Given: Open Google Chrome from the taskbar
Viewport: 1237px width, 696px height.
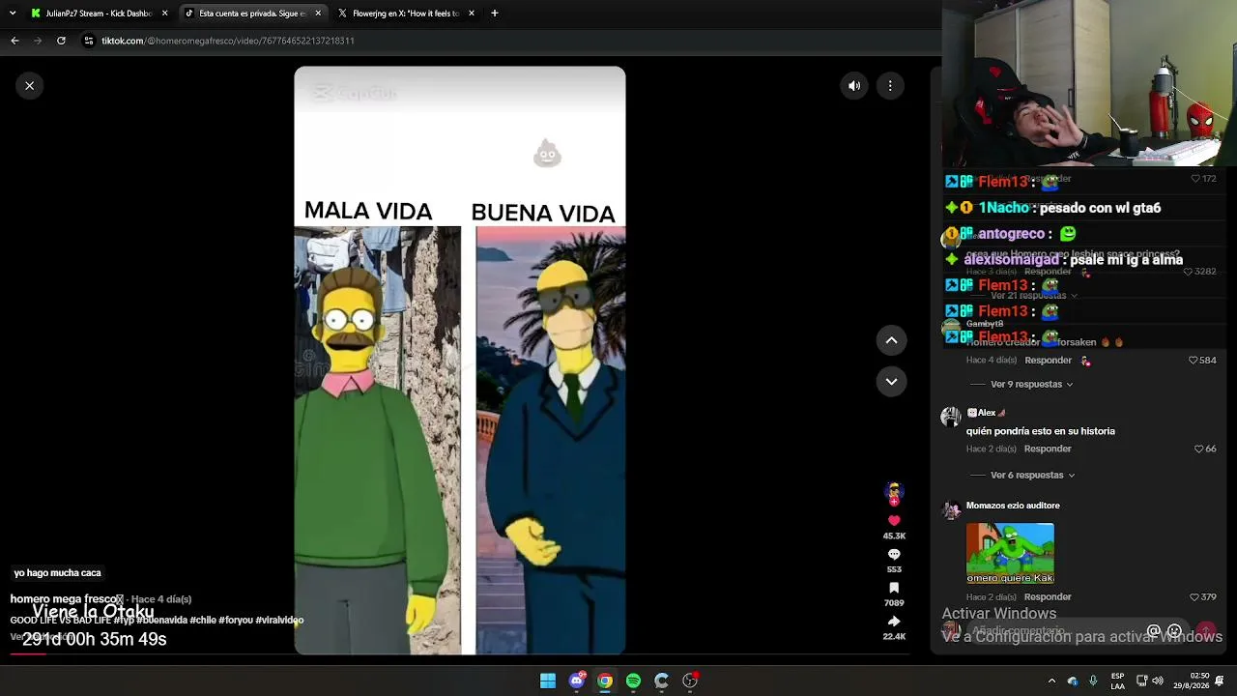Looking at the screenshot, I should (605, 681).
